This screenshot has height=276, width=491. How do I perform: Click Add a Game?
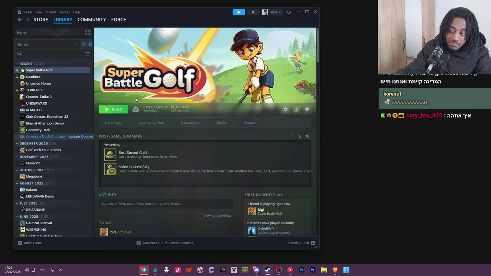pyautogui.click(x=30, y=243)
